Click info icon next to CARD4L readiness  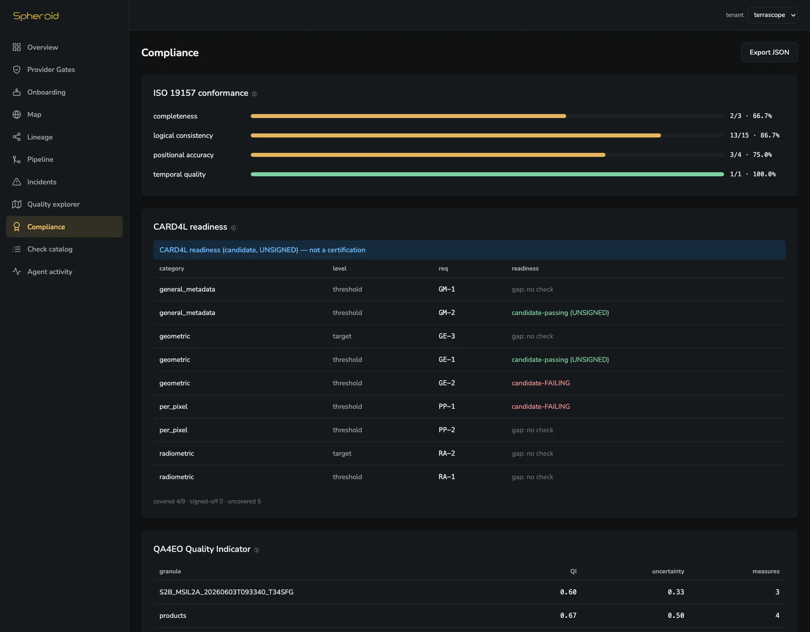click(233, 228)
